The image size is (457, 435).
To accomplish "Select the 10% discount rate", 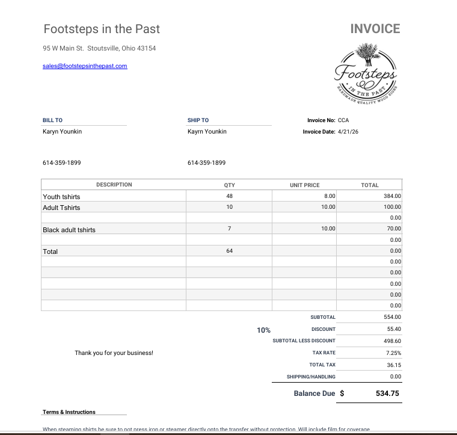I will [263, 330].
